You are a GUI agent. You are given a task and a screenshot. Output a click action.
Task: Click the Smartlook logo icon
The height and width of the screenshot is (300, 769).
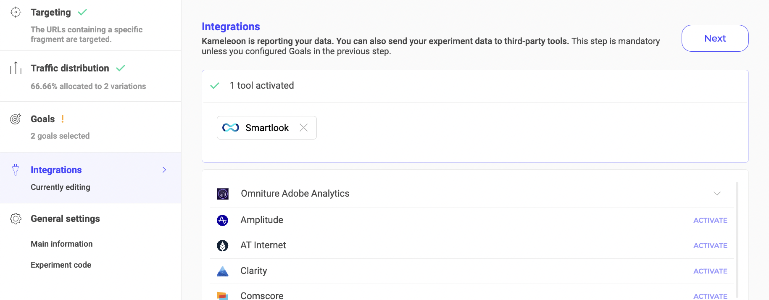(231, 128)
